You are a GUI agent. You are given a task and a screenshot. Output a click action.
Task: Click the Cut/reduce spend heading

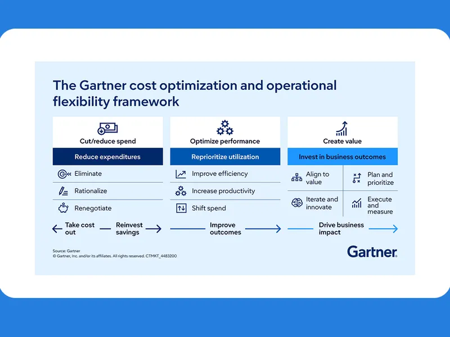pos(107,142)
